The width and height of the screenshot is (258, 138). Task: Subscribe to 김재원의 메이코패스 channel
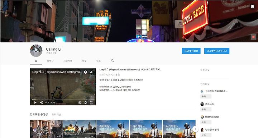tap(206, 96)
